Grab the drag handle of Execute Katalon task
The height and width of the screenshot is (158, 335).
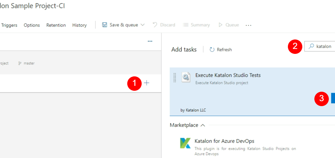(175, 77)
